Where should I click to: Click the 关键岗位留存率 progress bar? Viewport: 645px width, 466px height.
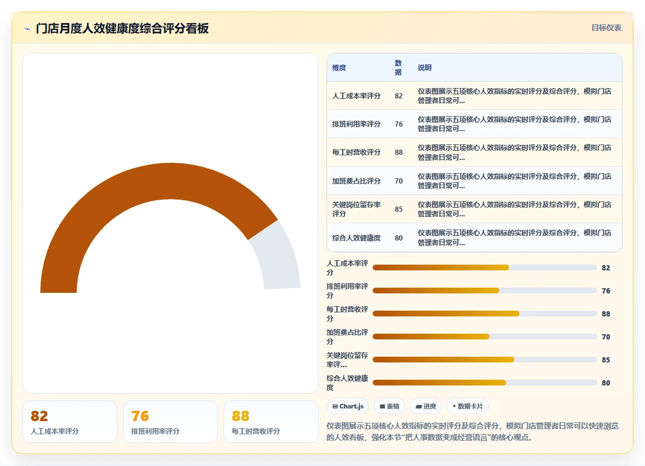pyautogui.click(x=484, y=360)
